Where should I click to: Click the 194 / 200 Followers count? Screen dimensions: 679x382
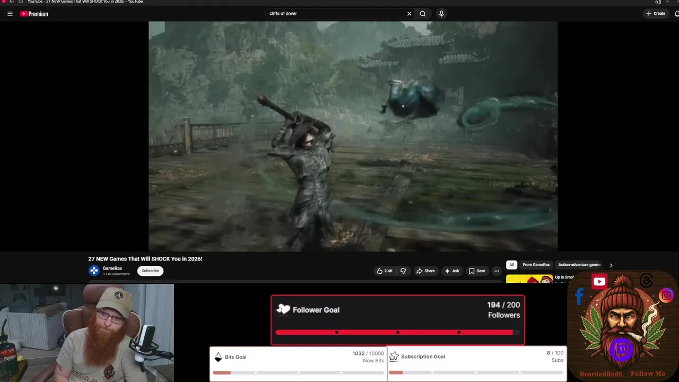[x=503, y=310]
